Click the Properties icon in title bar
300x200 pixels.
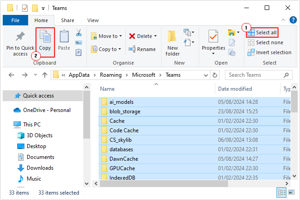(25, 8)
